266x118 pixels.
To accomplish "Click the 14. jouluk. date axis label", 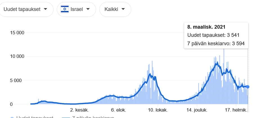I will pos(197,110).
